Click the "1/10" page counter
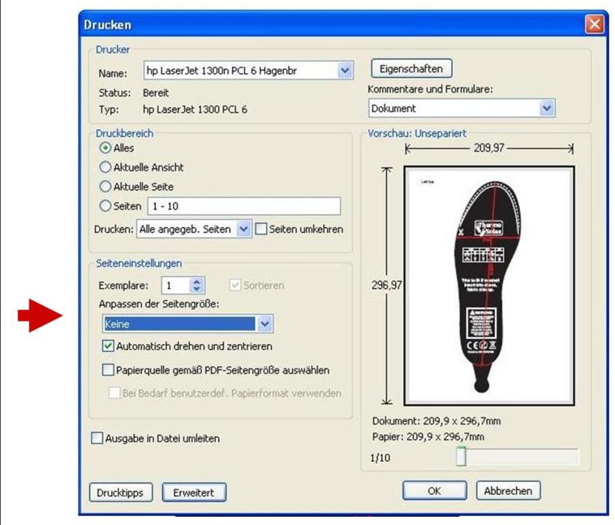Image resolution: width=615 pixels, height=525 pixels. pos(380,457)
